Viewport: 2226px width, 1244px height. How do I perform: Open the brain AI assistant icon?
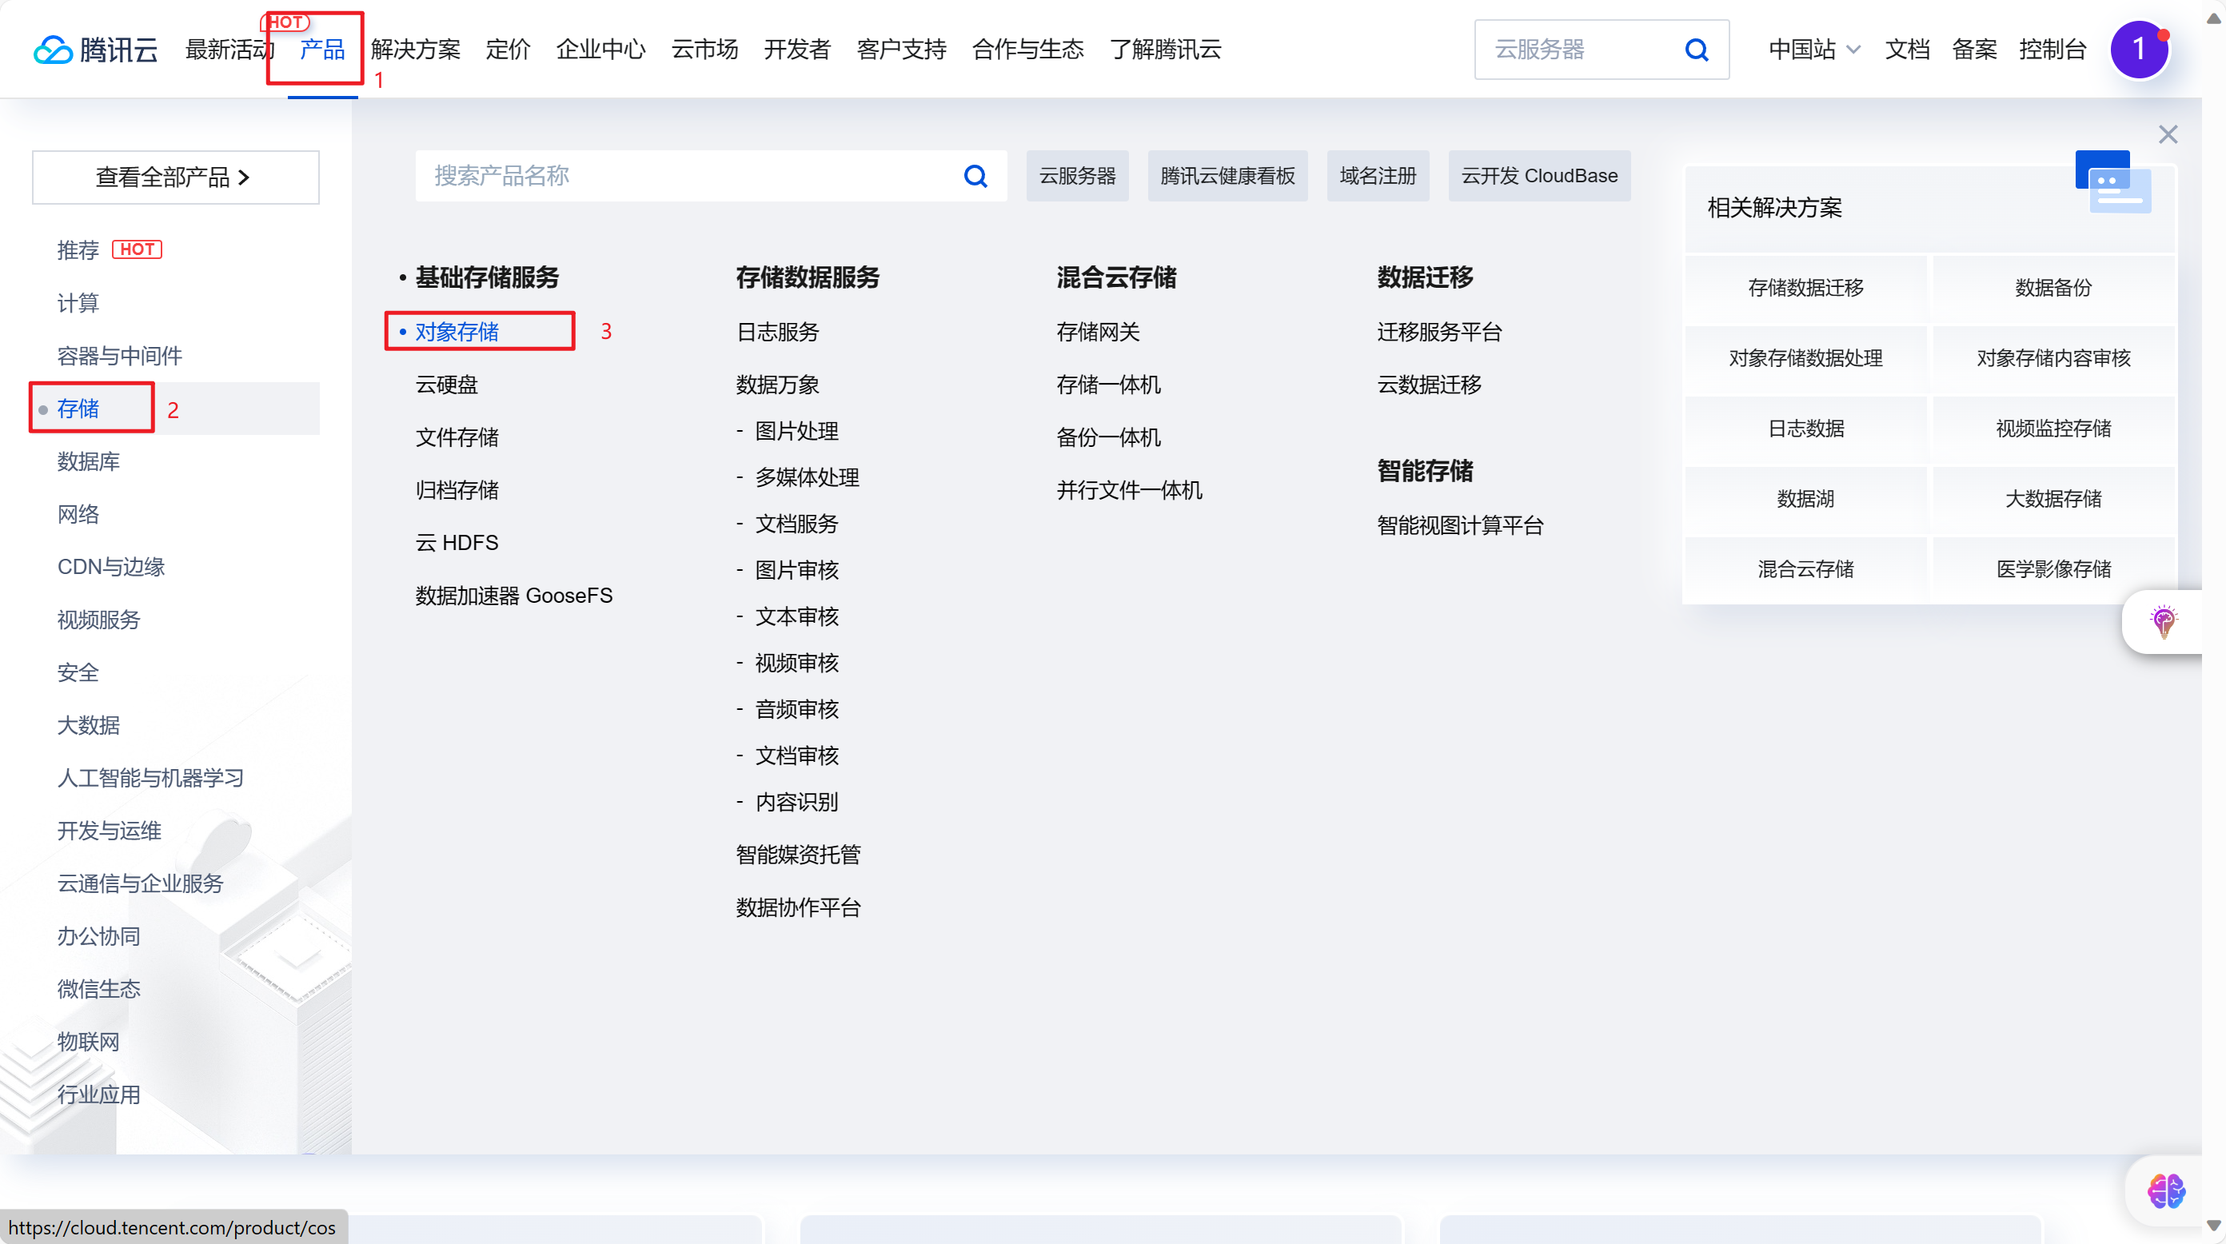point(2165,1191)
